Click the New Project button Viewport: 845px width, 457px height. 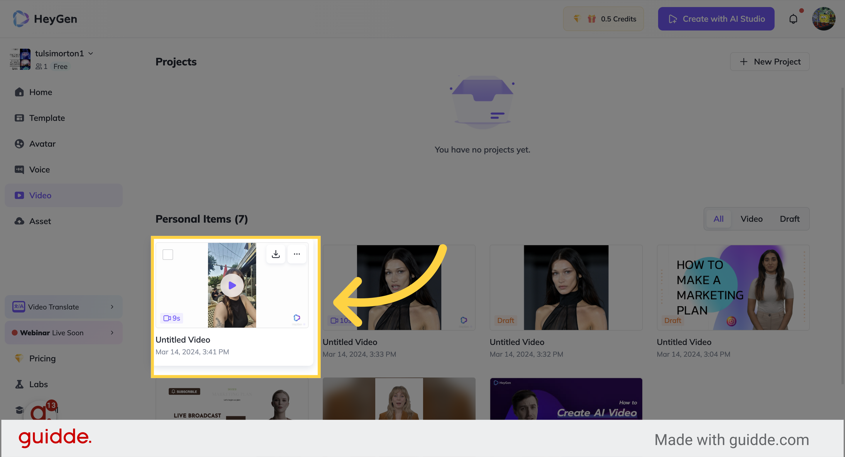[x=770, y=61]
